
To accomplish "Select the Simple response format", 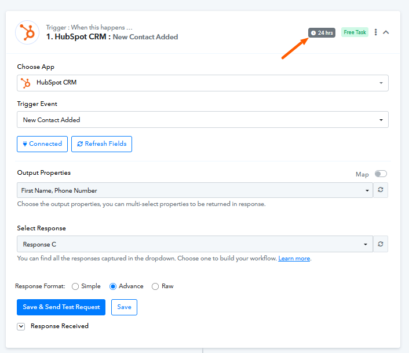I will click(75, 286).
